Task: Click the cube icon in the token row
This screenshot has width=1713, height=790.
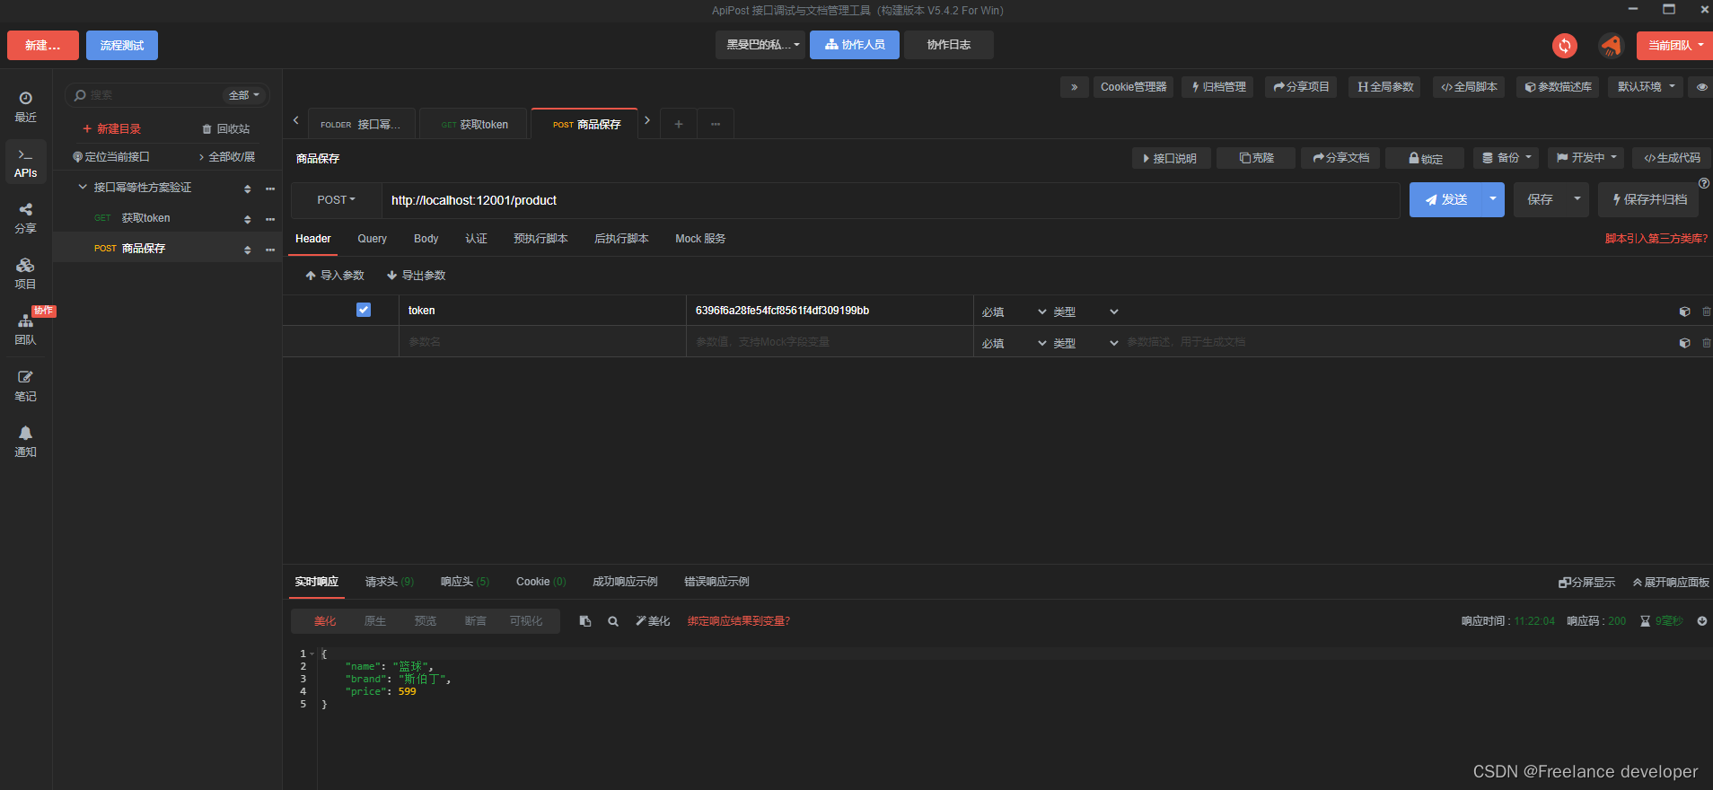Action: coord(1684,312)
